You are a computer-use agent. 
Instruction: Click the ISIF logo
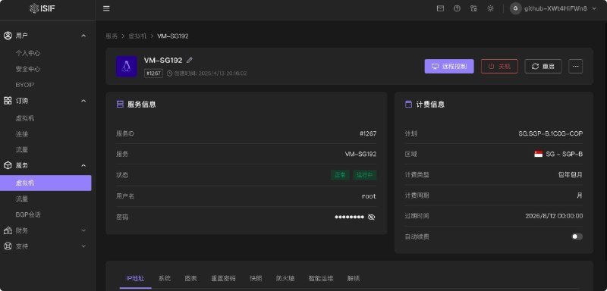point(42,8)
